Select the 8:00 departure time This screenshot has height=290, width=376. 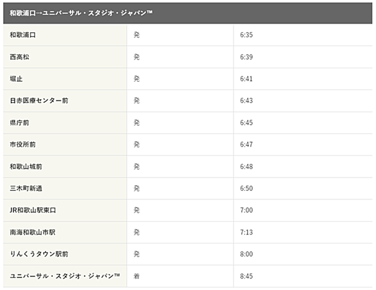tap(246, 254)
